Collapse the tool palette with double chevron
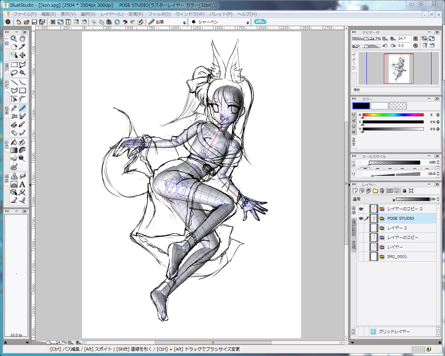The image size is (445, 356). tap(24, 32)
